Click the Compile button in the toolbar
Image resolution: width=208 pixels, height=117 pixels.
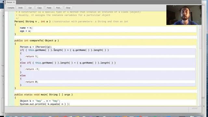click(x=11, y=8)
